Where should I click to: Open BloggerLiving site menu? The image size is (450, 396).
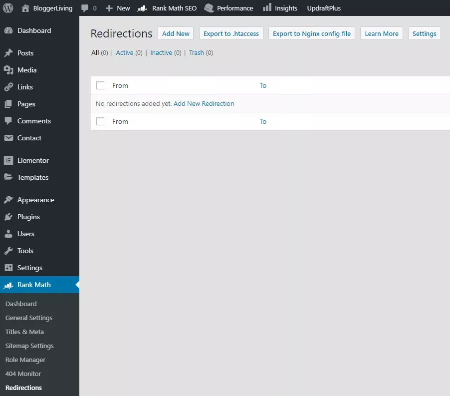point(47,8)
